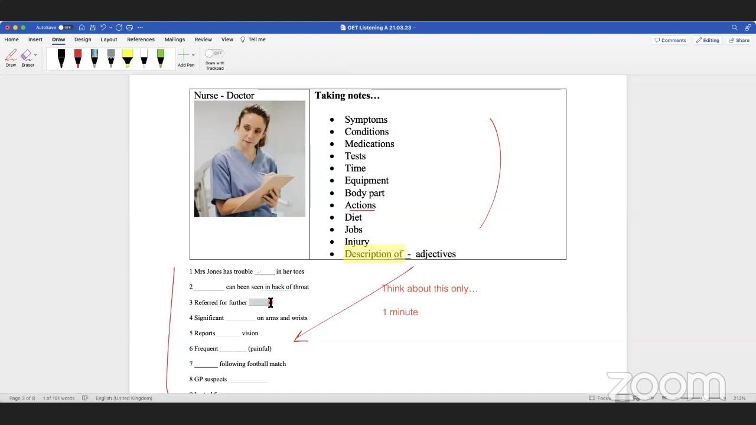Pick the galaxy blue pen
756x425 pixels.
point(94,58)
